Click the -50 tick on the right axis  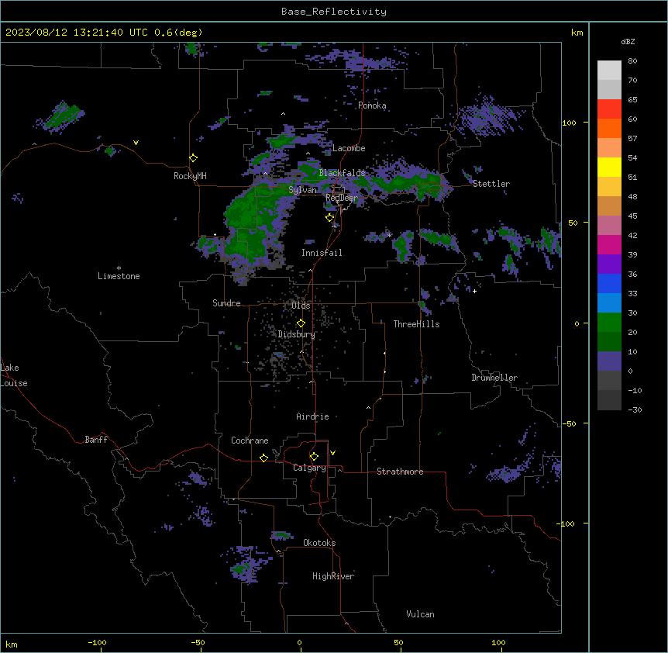click(x=569, y=423)
